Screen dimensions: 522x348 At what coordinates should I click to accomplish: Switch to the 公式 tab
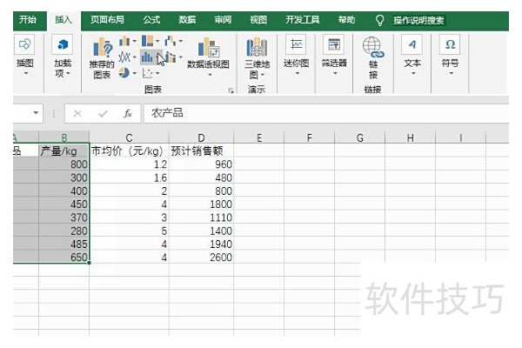click(151, 20)
